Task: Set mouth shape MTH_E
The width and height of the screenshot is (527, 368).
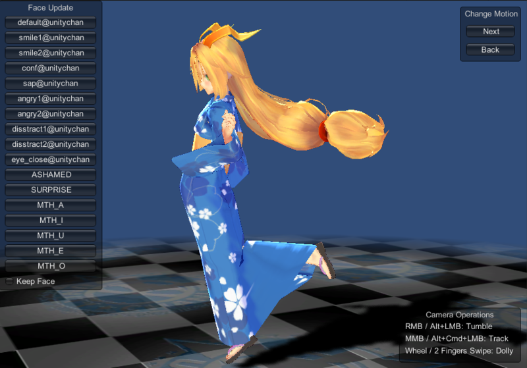Action: [x=51, y=251]
